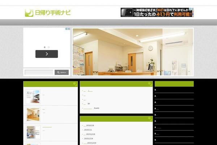
Task: Focus the site search text field
Action: click(39, 72)
